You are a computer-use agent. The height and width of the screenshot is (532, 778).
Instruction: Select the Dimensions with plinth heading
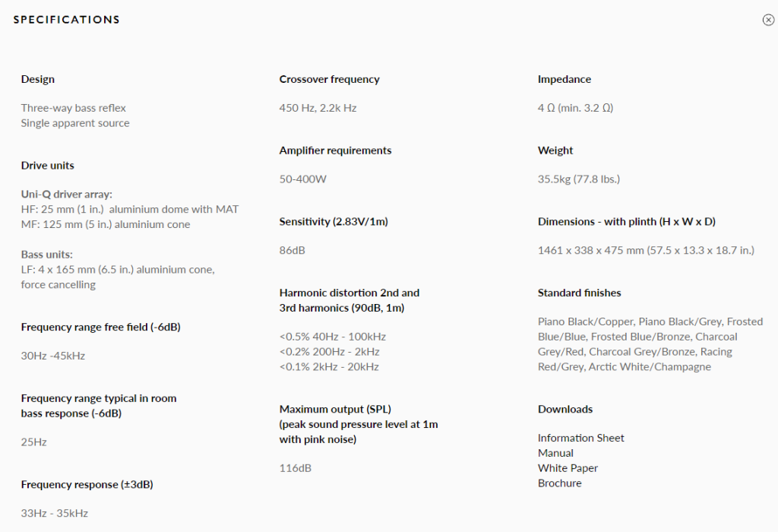(626, 221)
